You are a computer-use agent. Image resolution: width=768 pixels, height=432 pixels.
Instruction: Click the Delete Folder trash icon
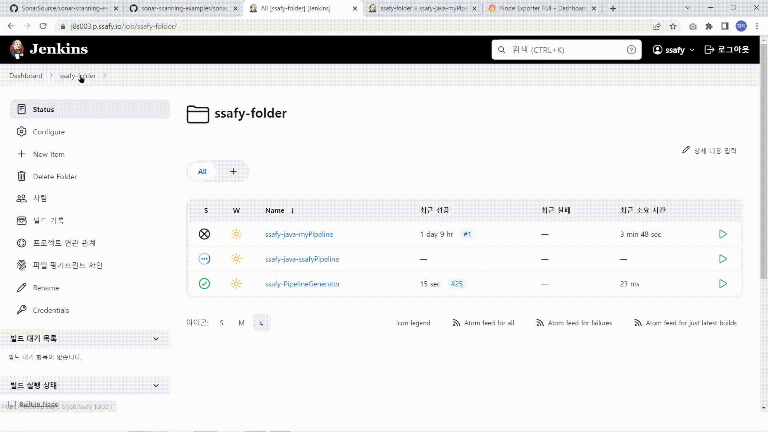[22, 176]
